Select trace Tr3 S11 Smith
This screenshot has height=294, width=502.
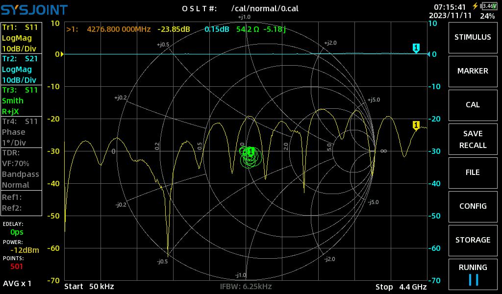(21, 100)
